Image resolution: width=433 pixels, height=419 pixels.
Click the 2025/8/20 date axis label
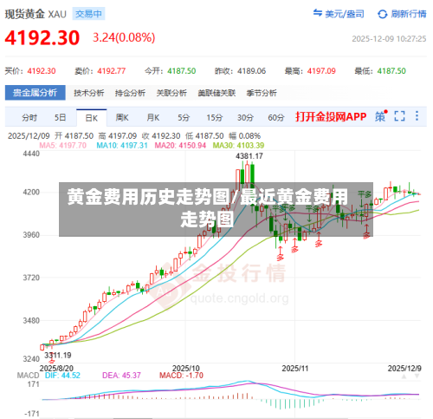(x=56, y=369)
